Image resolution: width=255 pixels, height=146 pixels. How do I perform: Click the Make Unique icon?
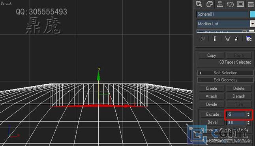coord(227,39)
